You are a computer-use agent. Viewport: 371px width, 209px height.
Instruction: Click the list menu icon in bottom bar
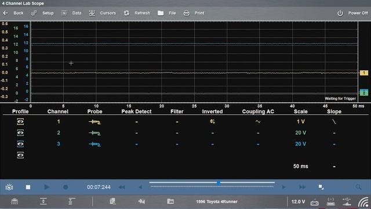tap(71, 201)
